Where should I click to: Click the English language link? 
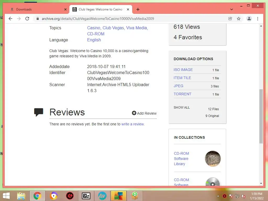coord(94,40)
